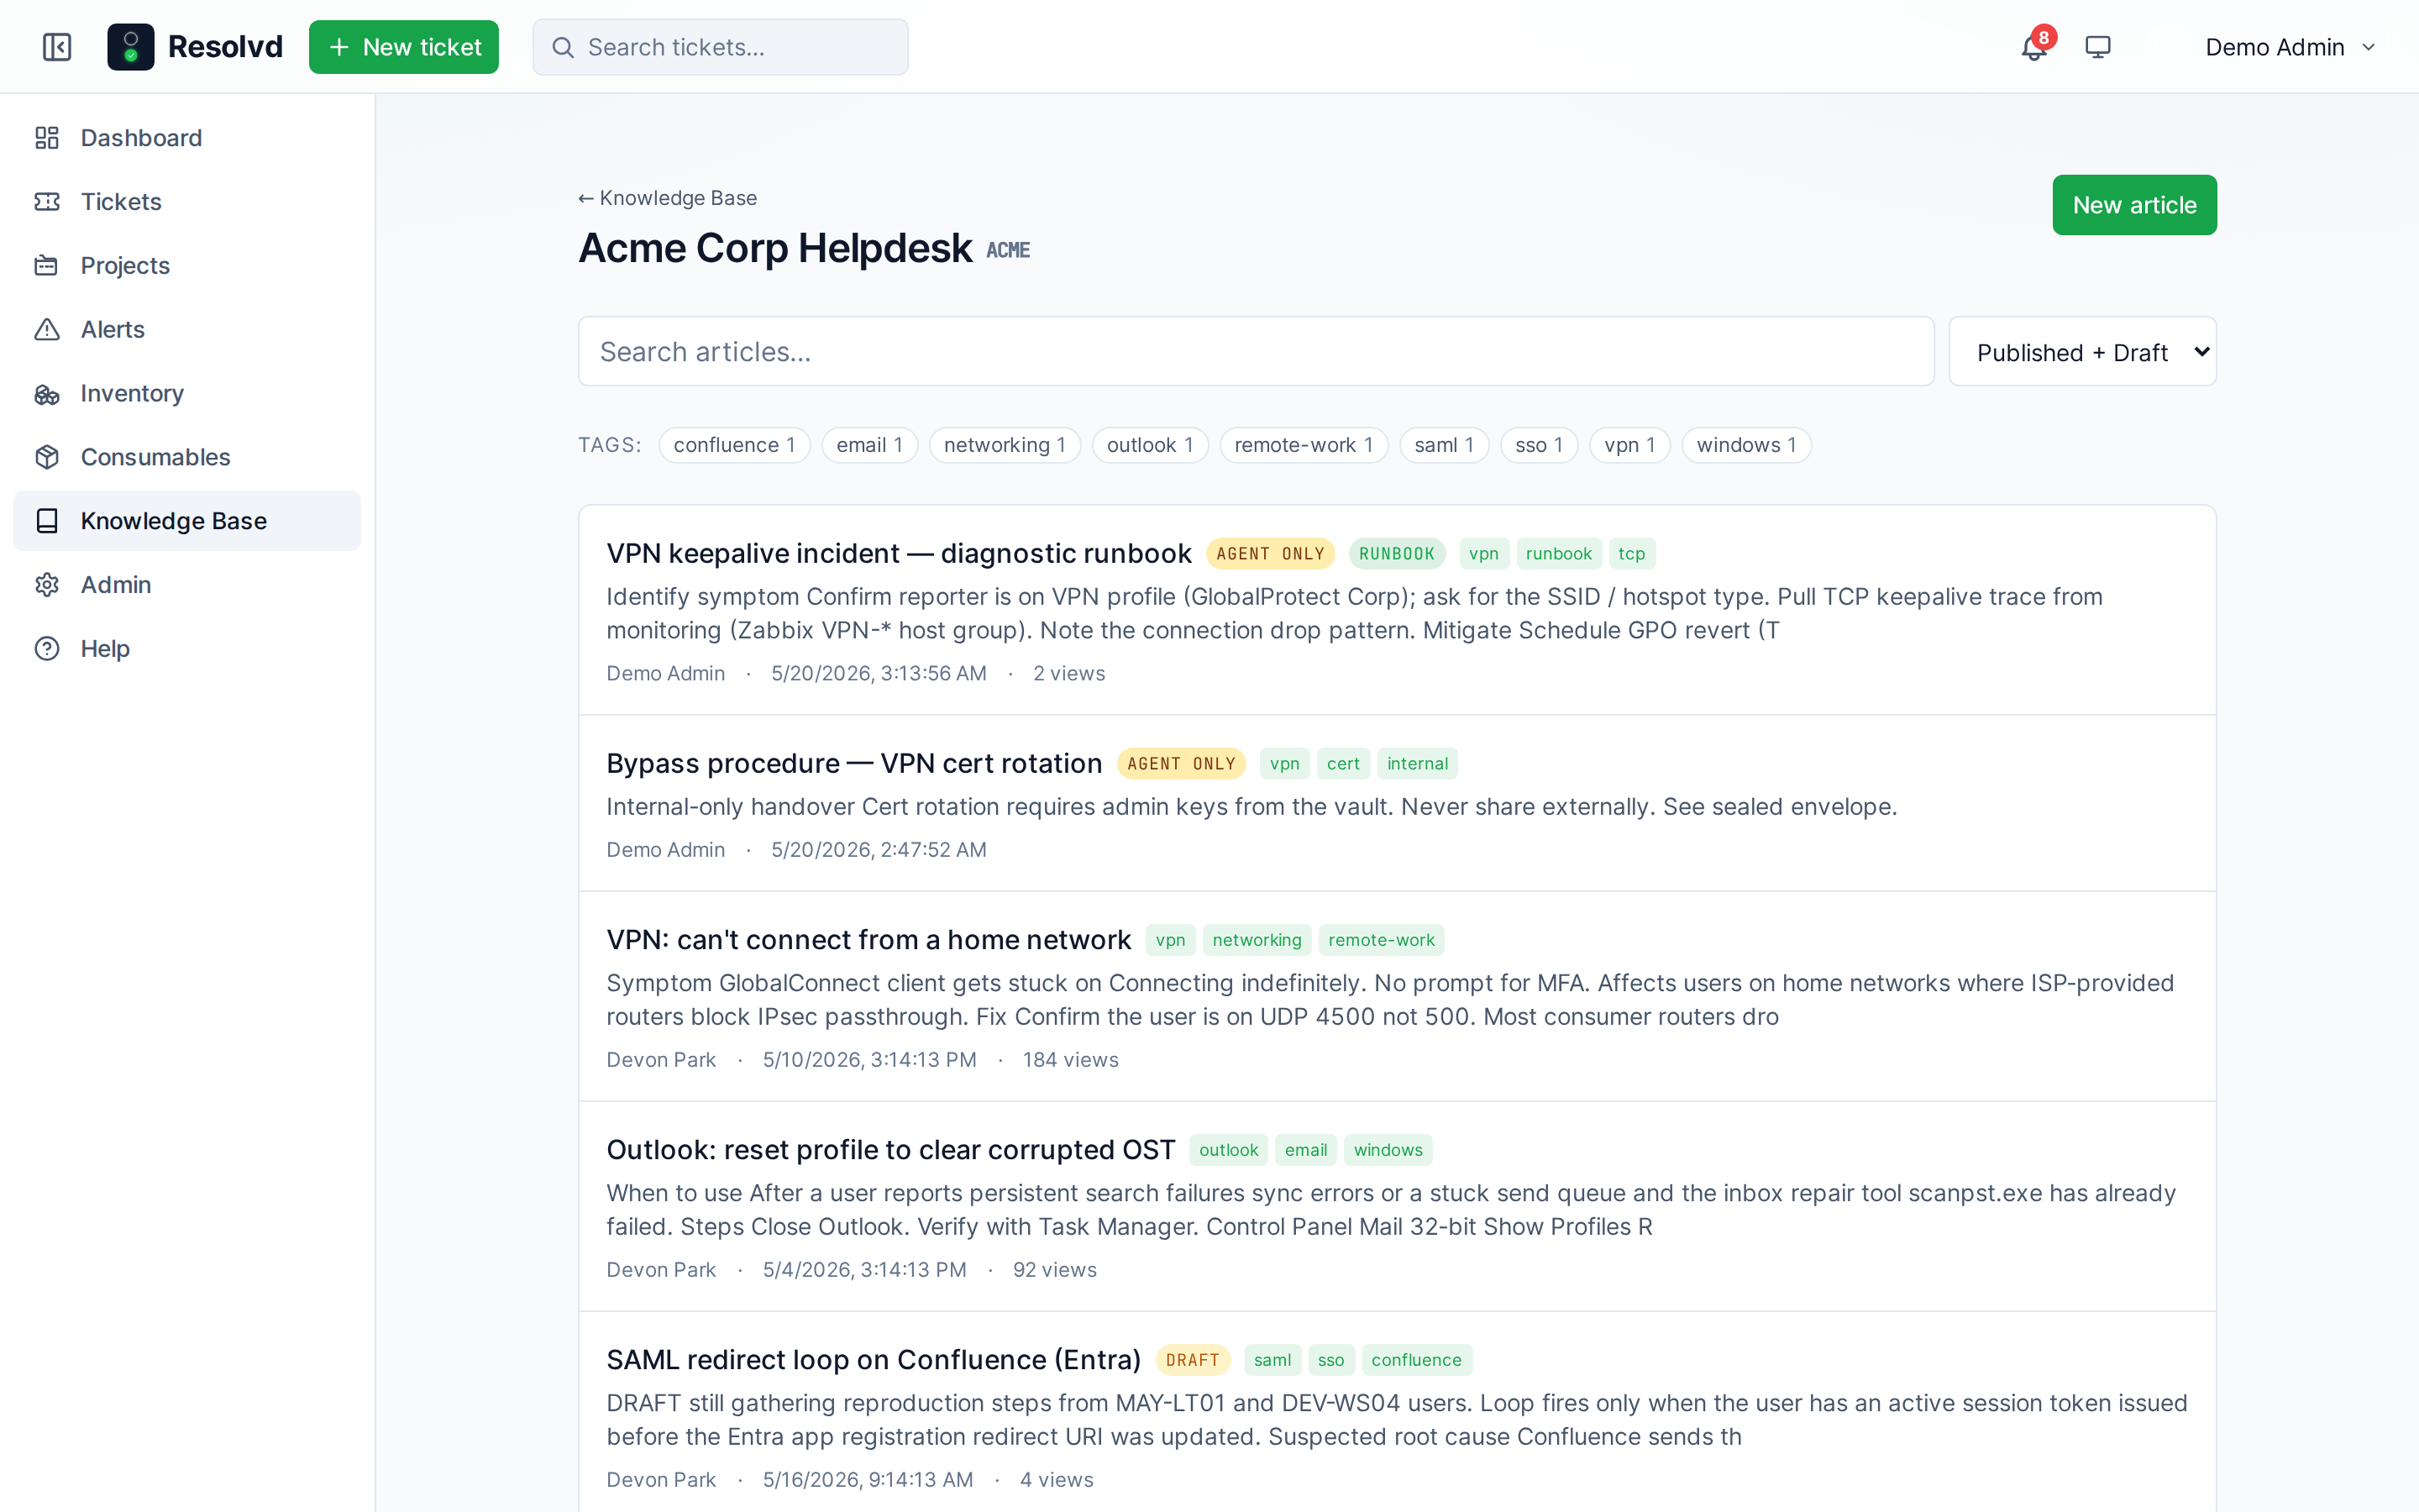Filter by vpn tag chip

click(1629, 445)
